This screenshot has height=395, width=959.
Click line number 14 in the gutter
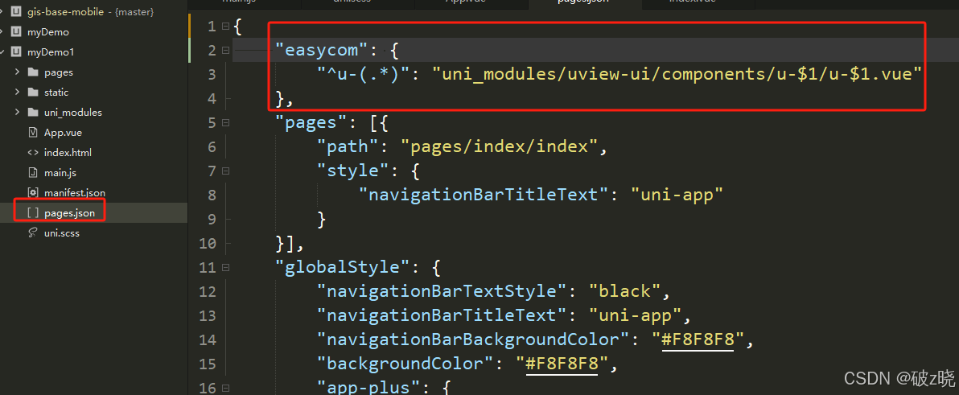click(x=208, y=340)
